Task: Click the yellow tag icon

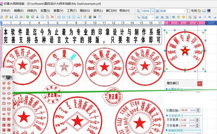Action: pyautogui.click(x=184, y=17)
